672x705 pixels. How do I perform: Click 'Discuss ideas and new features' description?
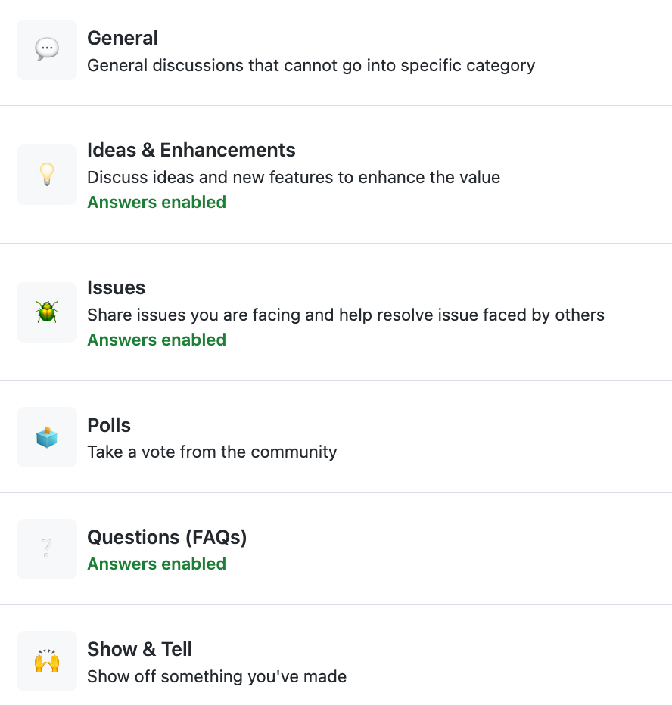(x=294, y=177)
